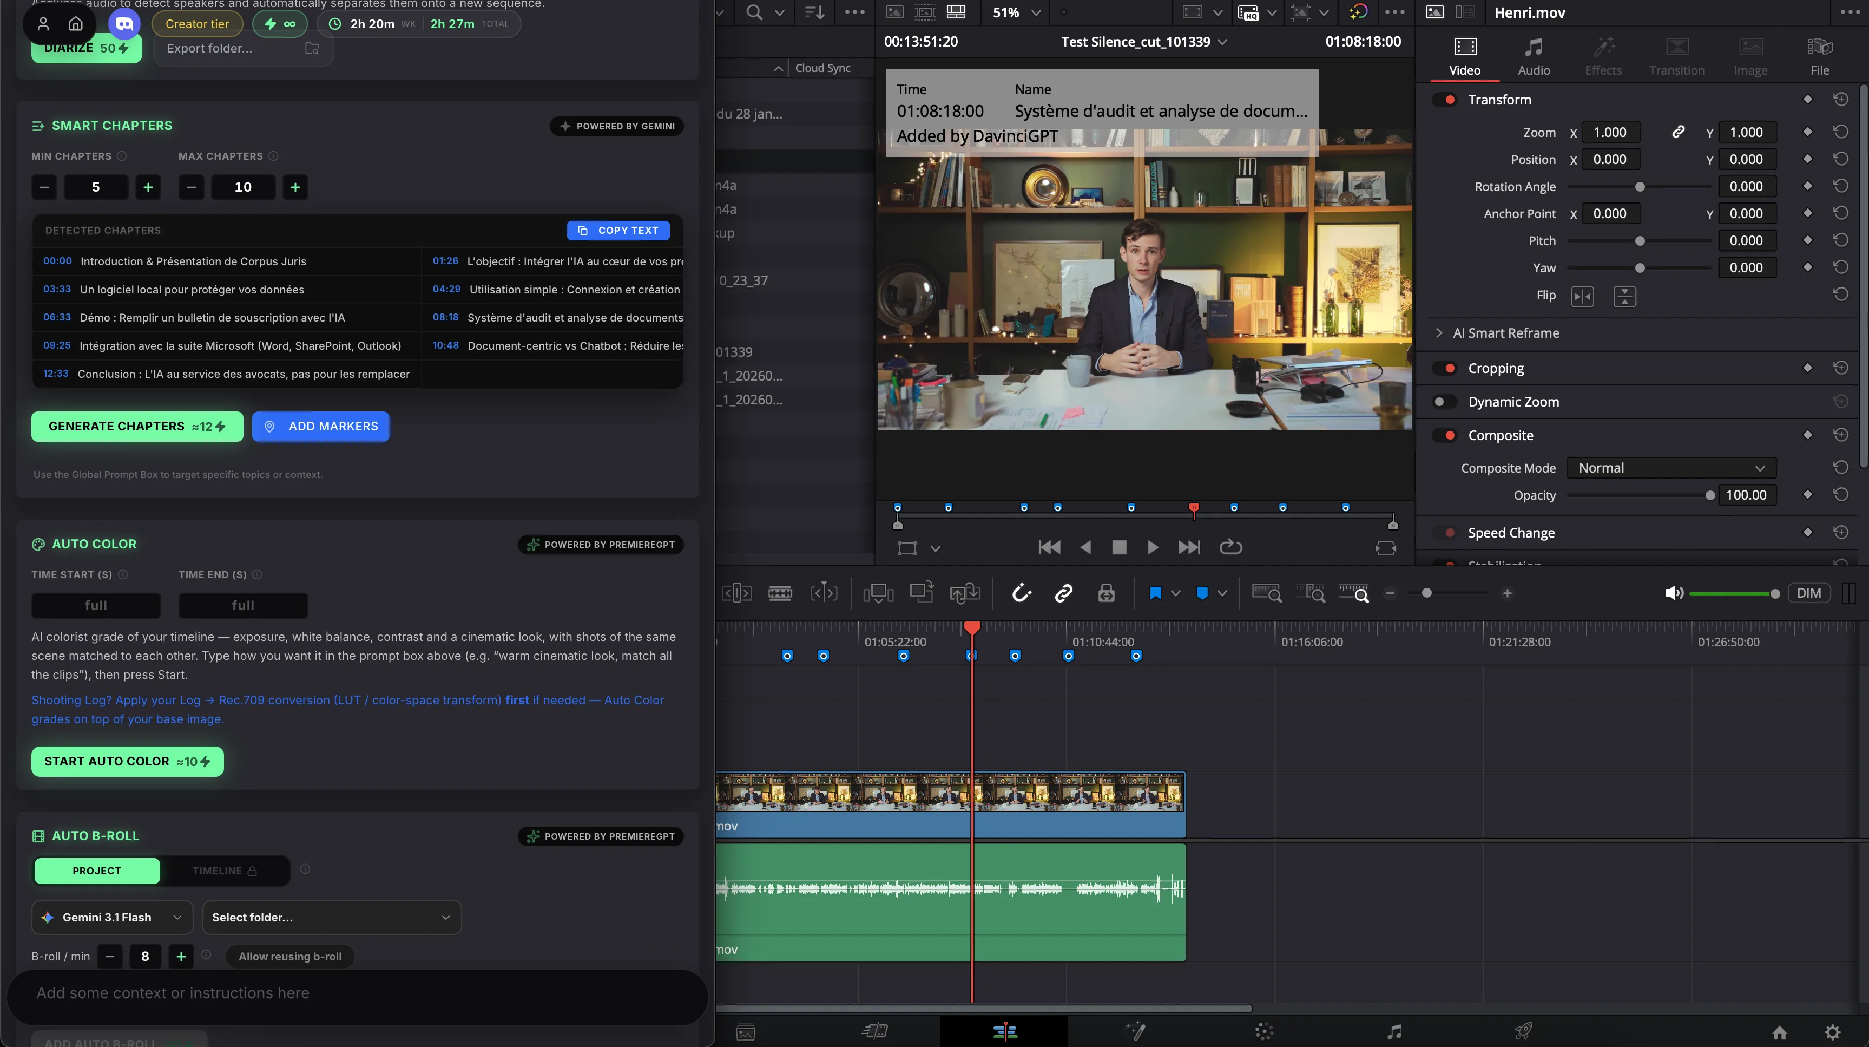The width and height of the screenshot is (1869, 1047).
Task: Click START AUTO COLOR button
Action: point(128,761)
